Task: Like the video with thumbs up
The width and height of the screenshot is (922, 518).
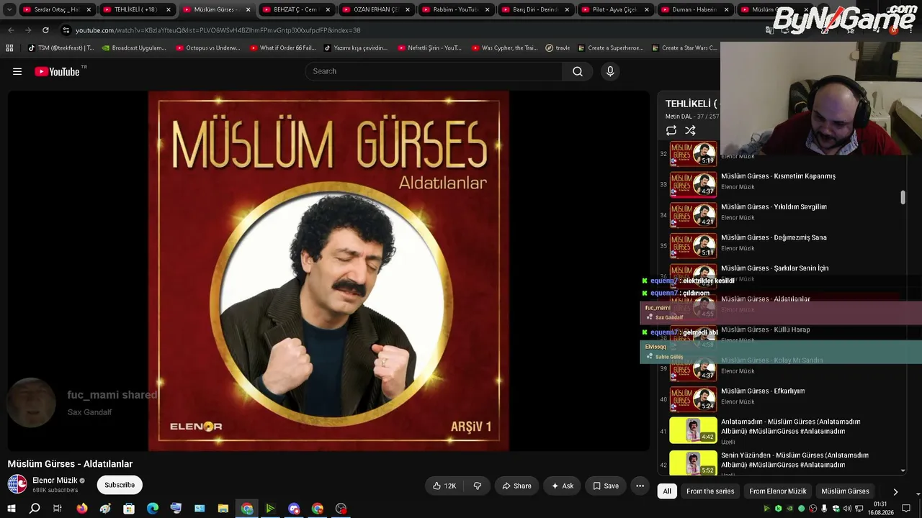Action: pos(444,486)
